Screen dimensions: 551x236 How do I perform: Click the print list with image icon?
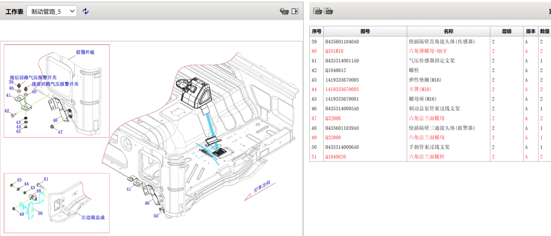pyautogui.click(x=329, y=11)
